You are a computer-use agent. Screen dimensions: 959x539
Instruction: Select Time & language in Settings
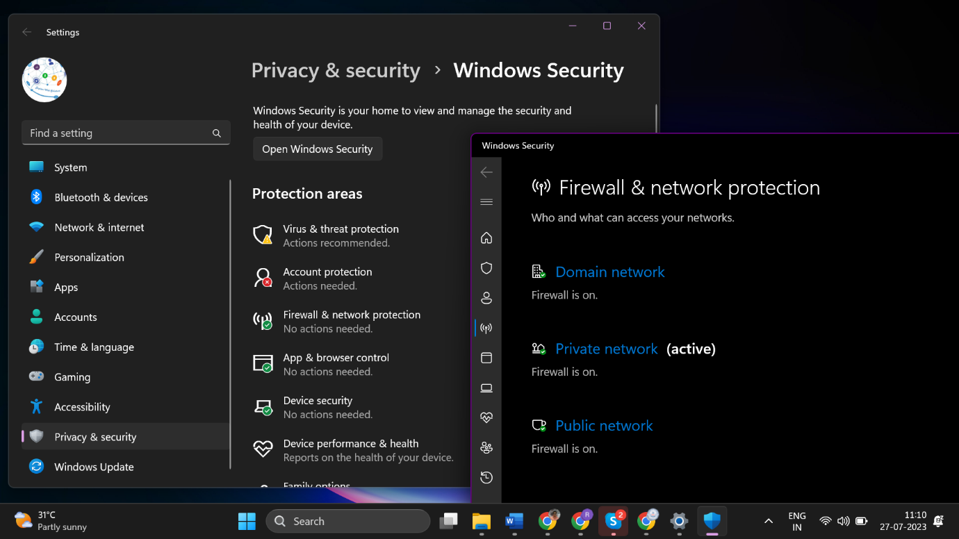pos(125,347)
